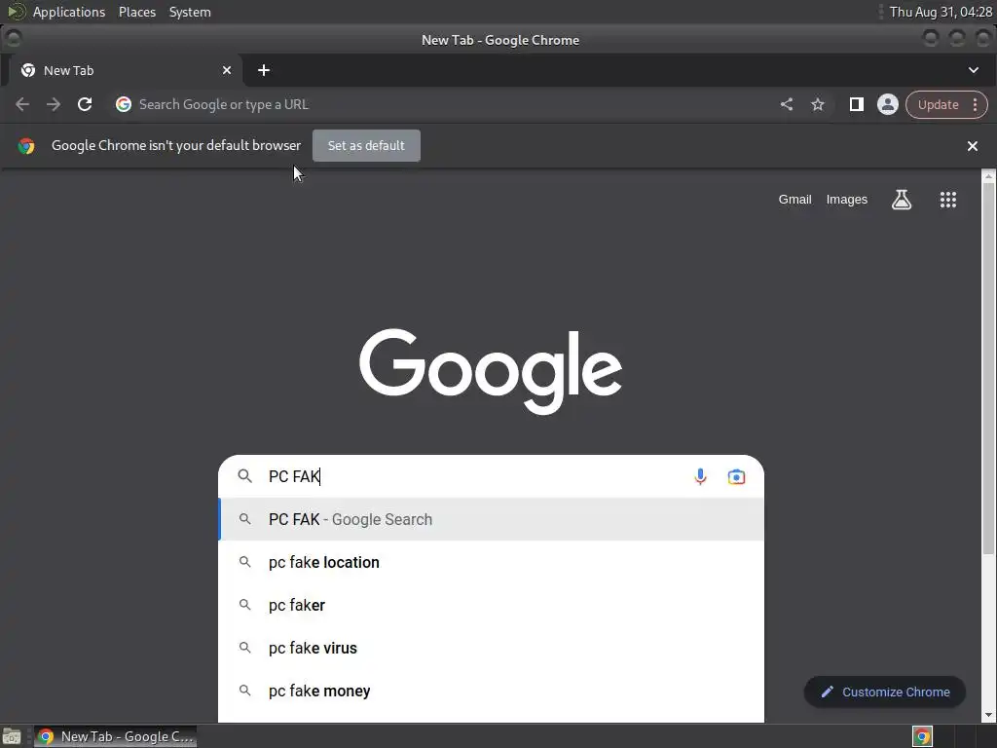Viewport: 997px width, 748px height.
Task: Click the Update button
Action: point(938,104)
